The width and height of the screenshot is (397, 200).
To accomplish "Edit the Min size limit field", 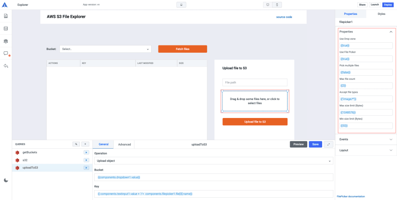I will 366,126.
